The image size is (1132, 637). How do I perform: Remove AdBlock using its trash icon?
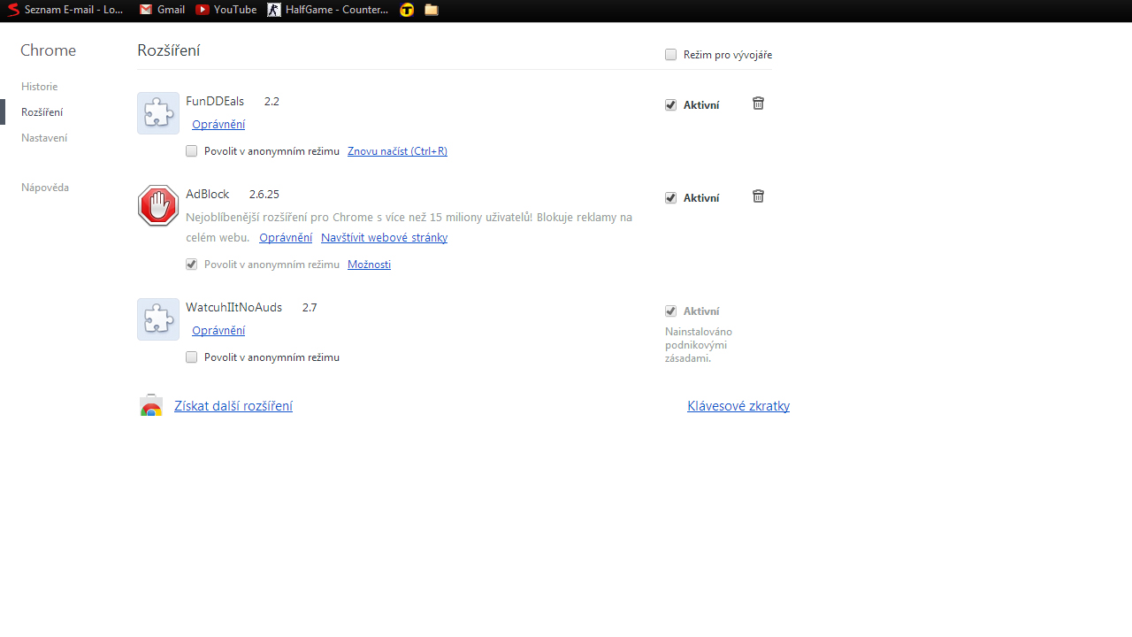pyautogui.click(x=758, y=196)
